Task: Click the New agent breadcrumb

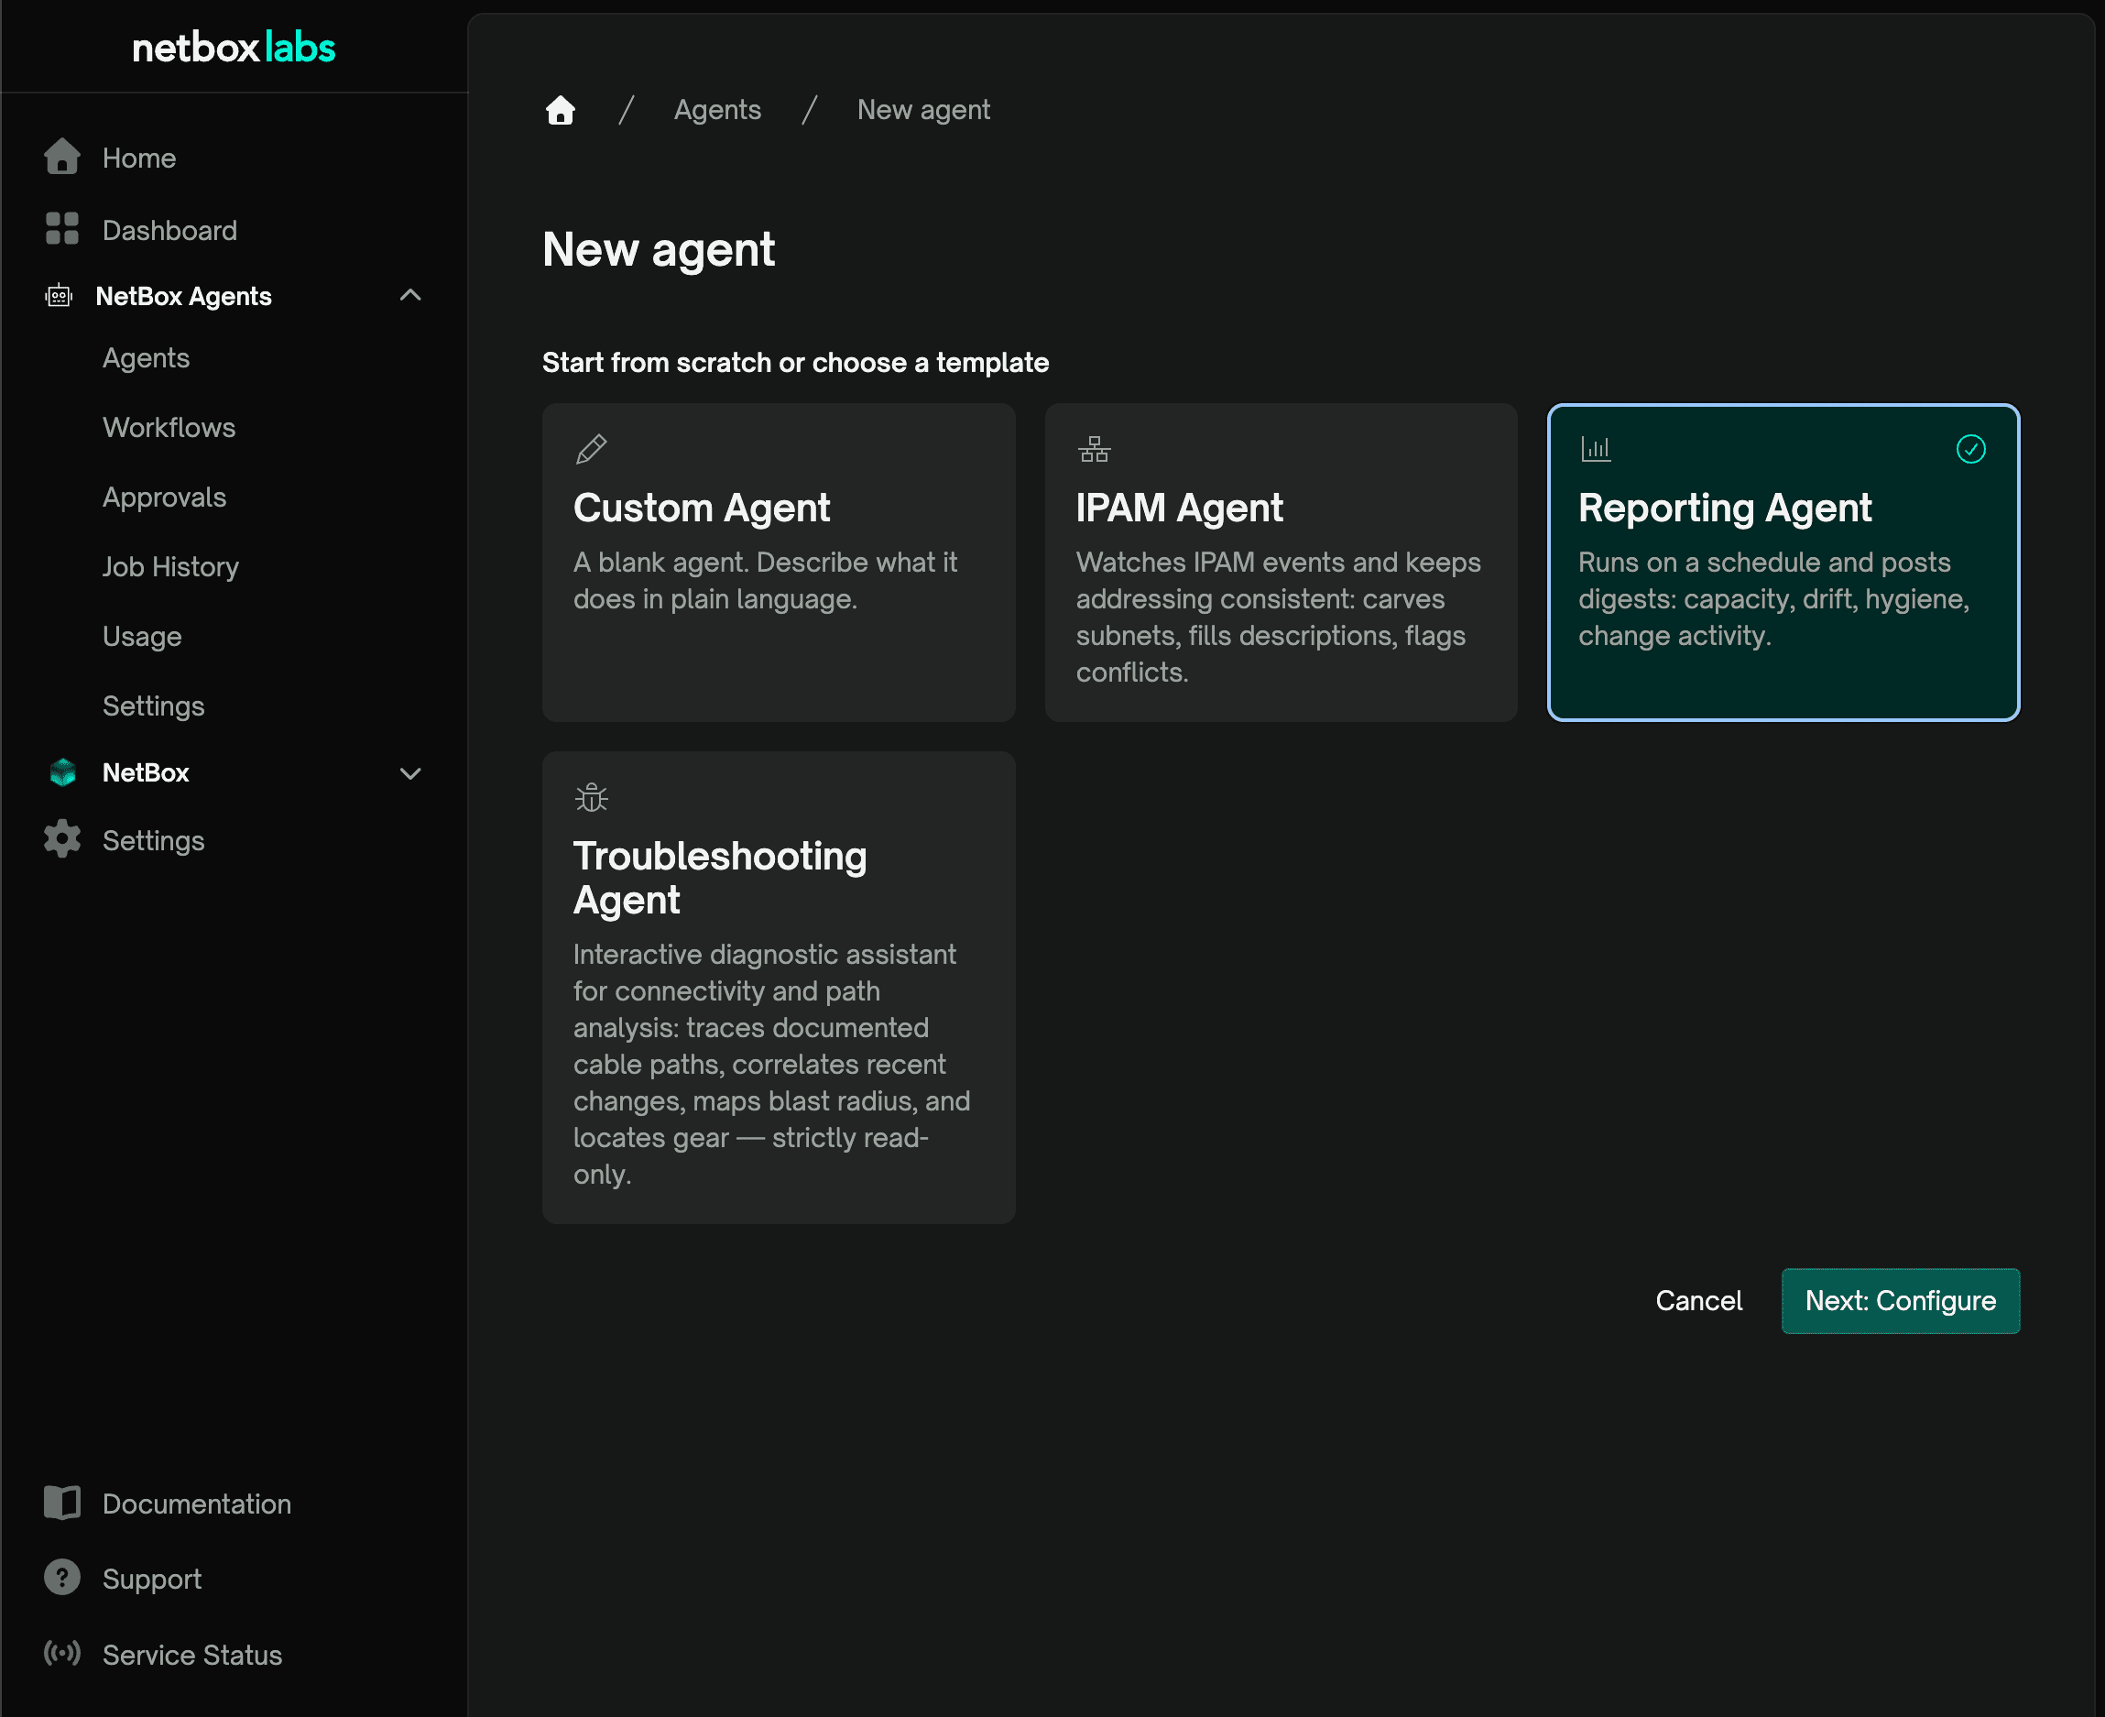Action: [923, 110]
